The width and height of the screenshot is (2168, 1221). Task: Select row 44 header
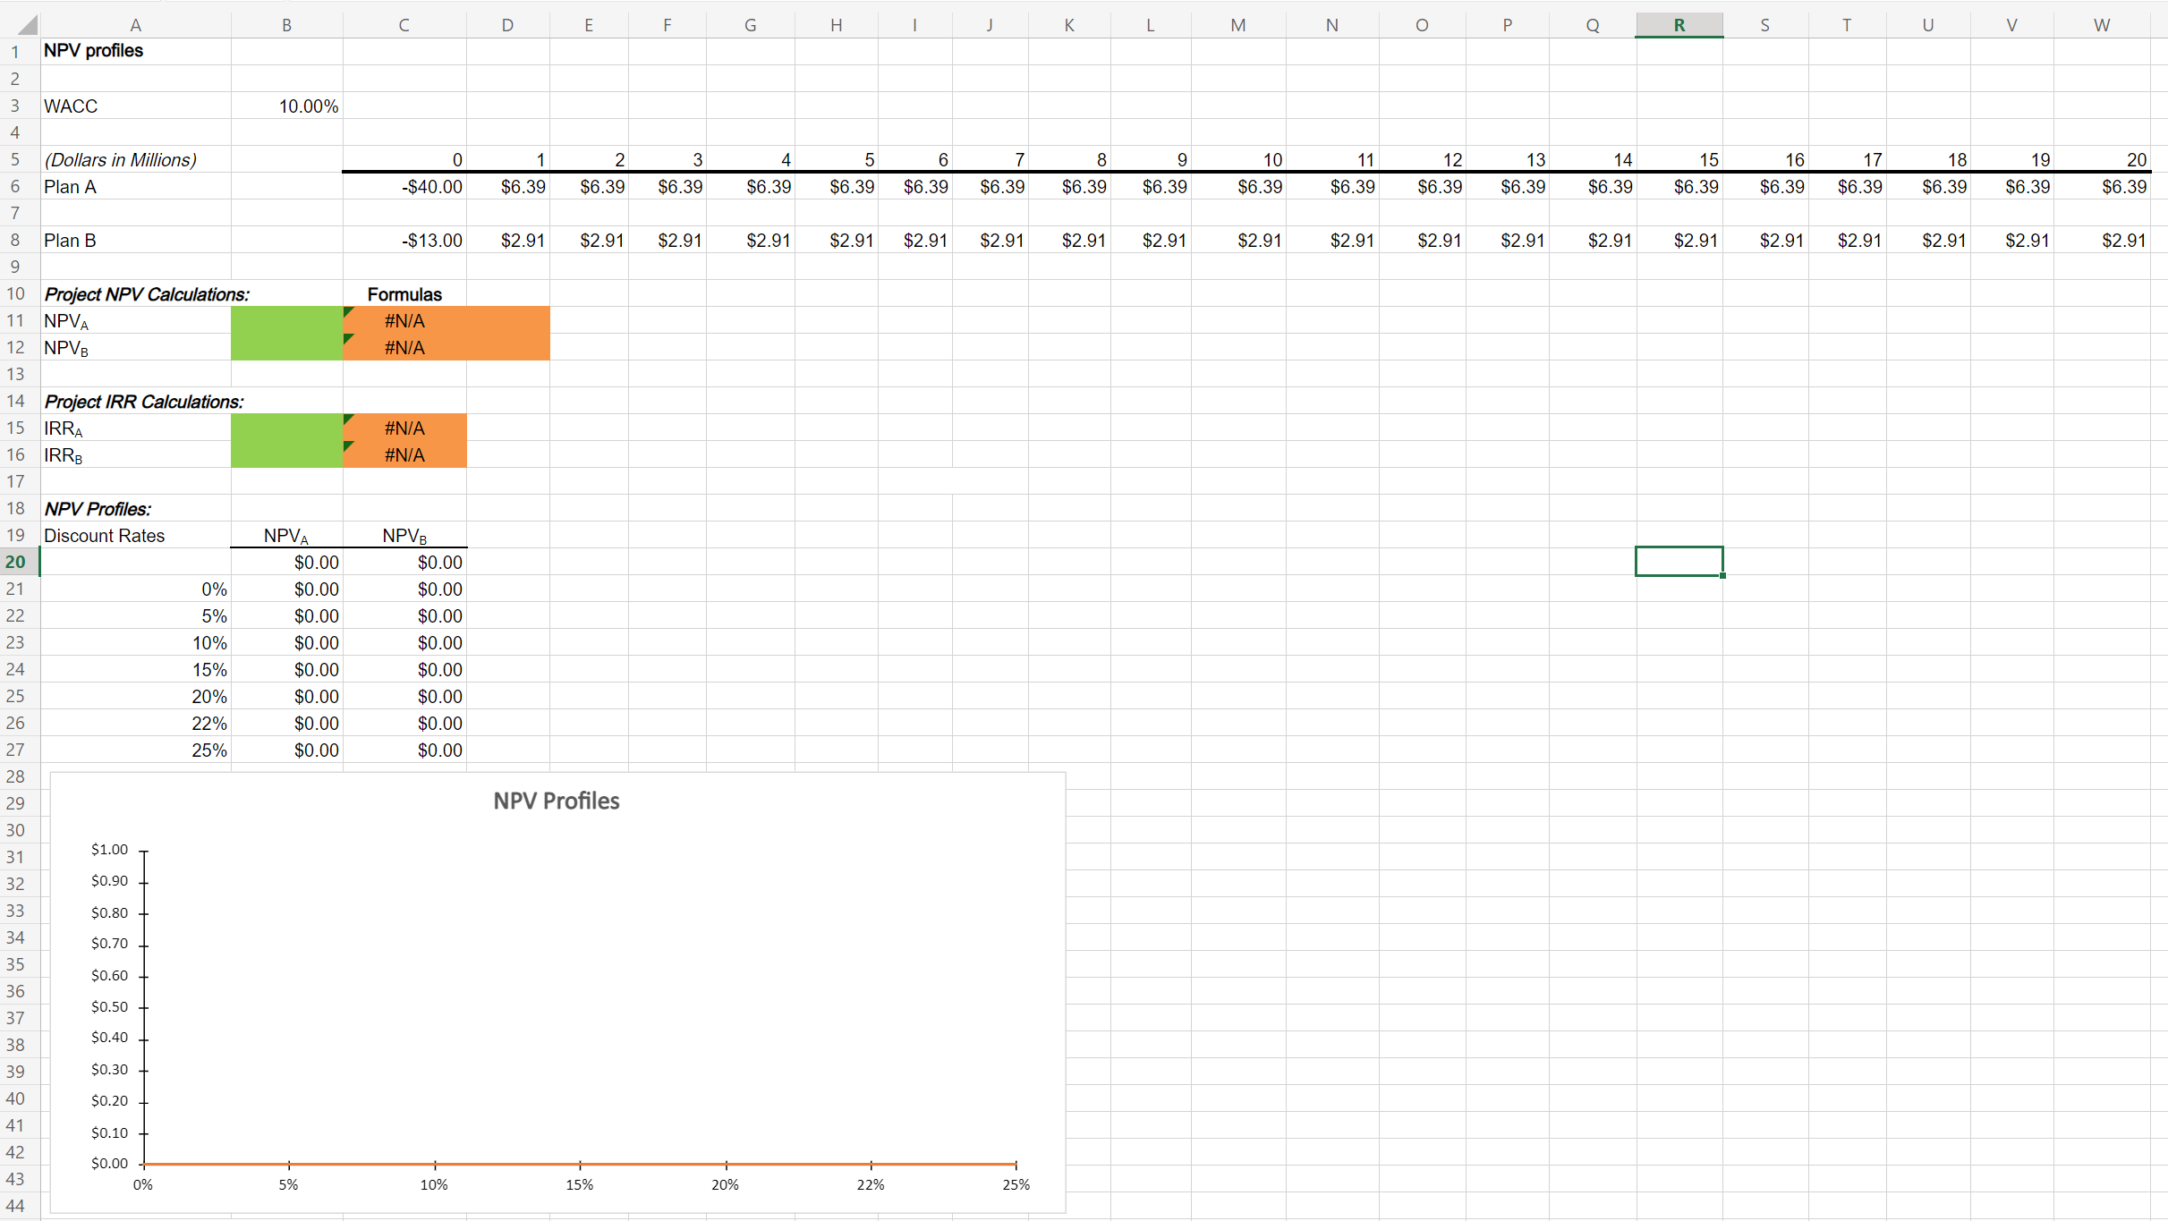15,1205
